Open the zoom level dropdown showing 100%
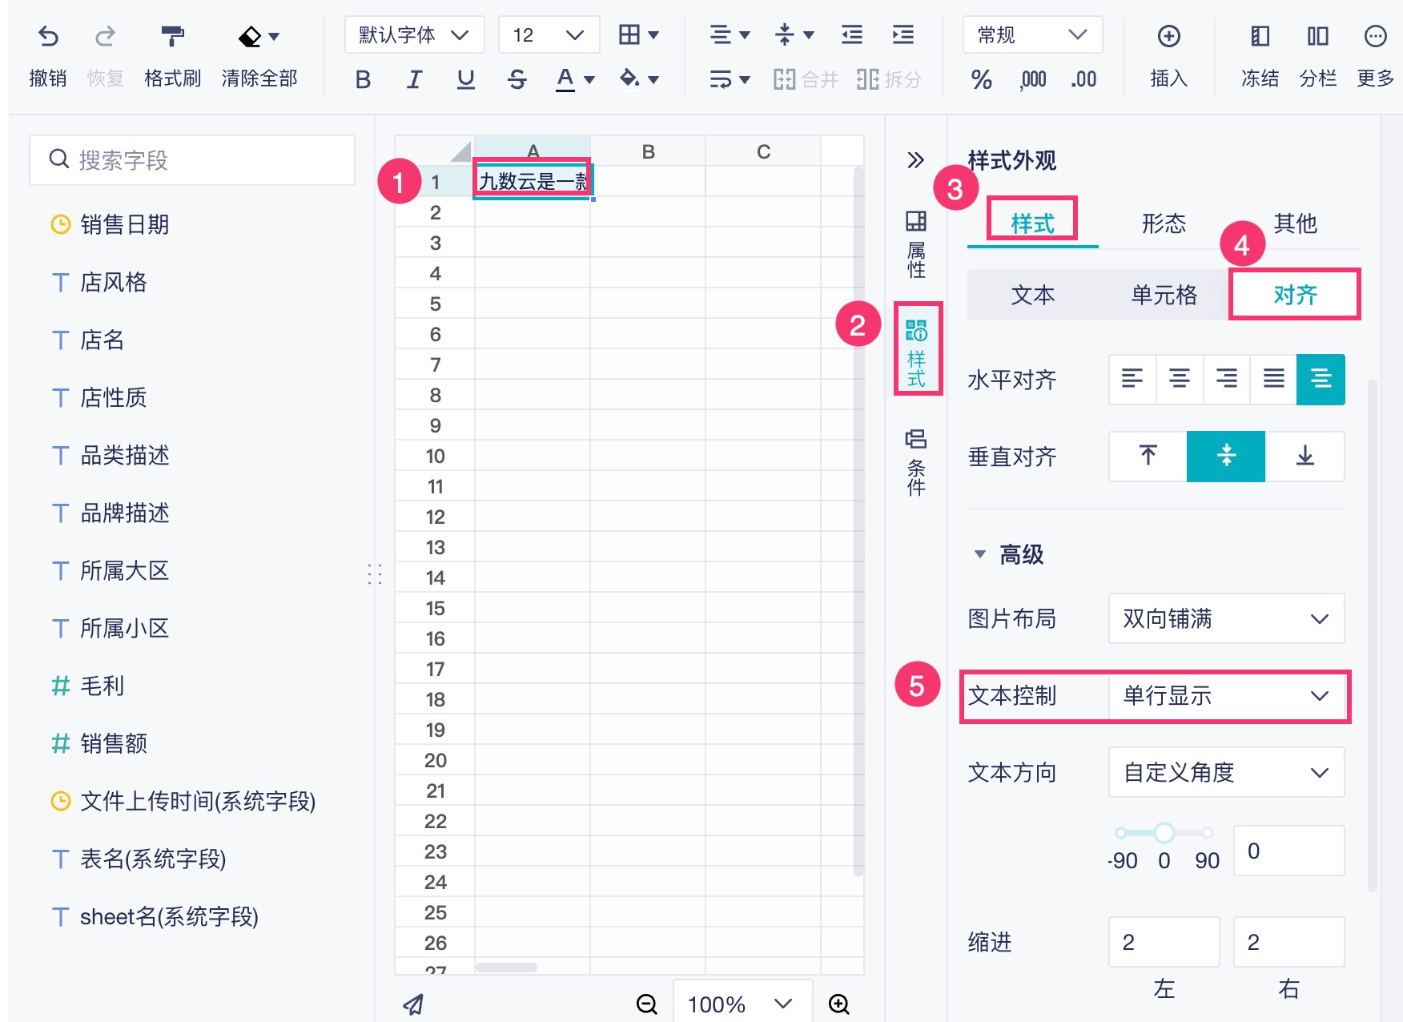Screen dimensions: 1403x1022 tap(742, 1004)
